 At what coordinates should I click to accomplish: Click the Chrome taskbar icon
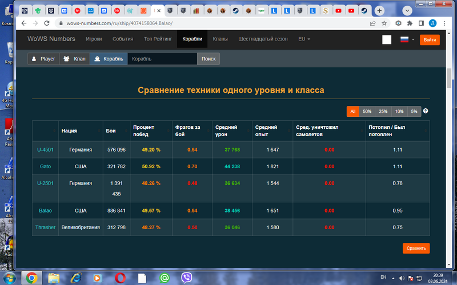tap(31, 278)
